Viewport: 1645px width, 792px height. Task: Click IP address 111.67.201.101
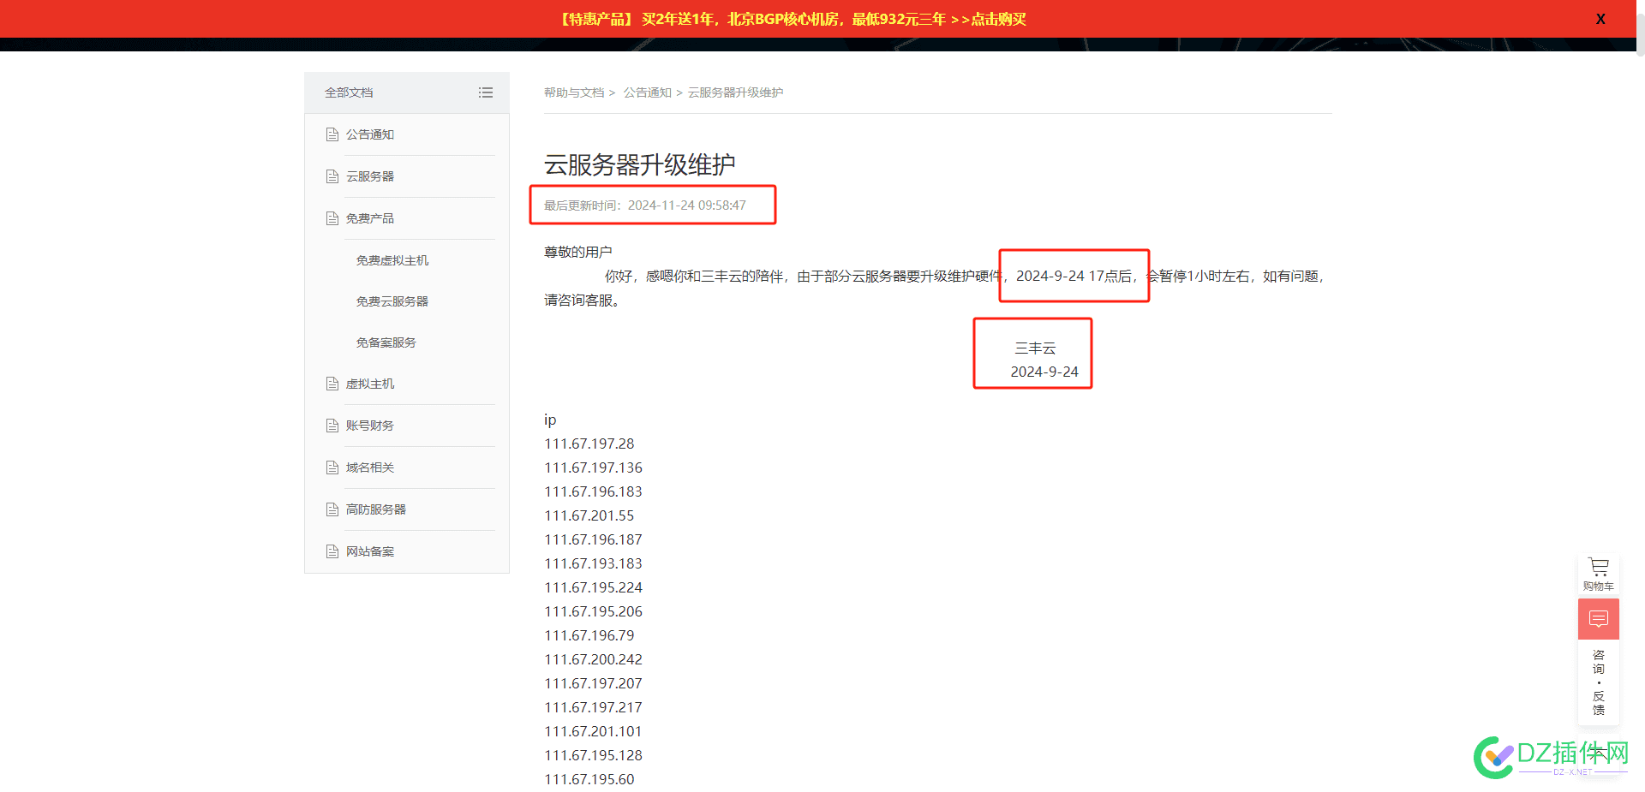[x=594, y=731]
